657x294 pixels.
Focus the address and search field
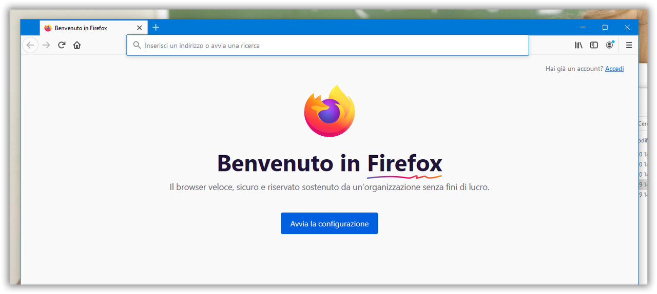pos(327,45)
